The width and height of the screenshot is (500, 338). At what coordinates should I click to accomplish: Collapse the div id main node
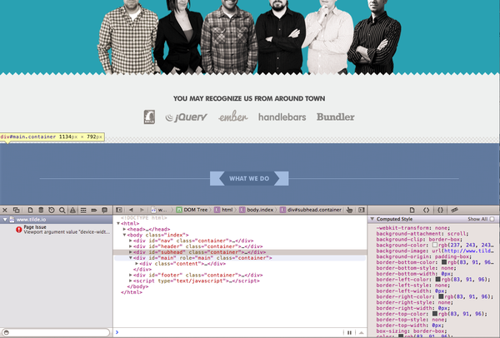pos(131,258)
